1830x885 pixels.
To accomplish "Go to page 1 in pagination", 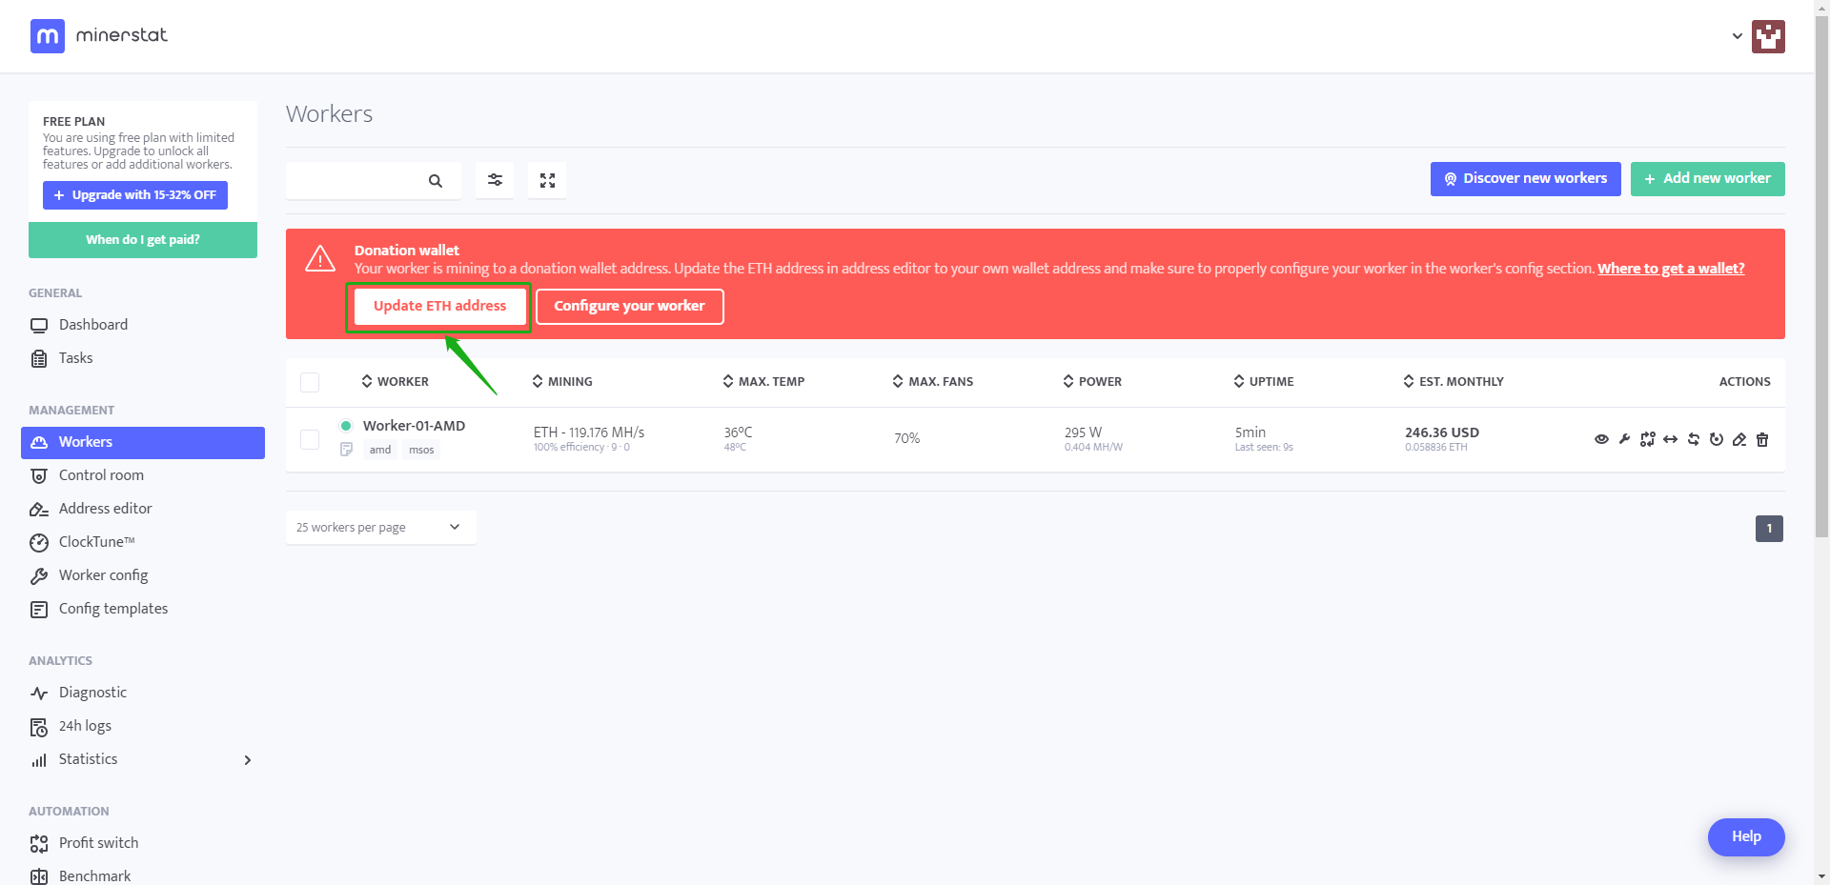I will pyautogui.click(x=1769, y=529).
